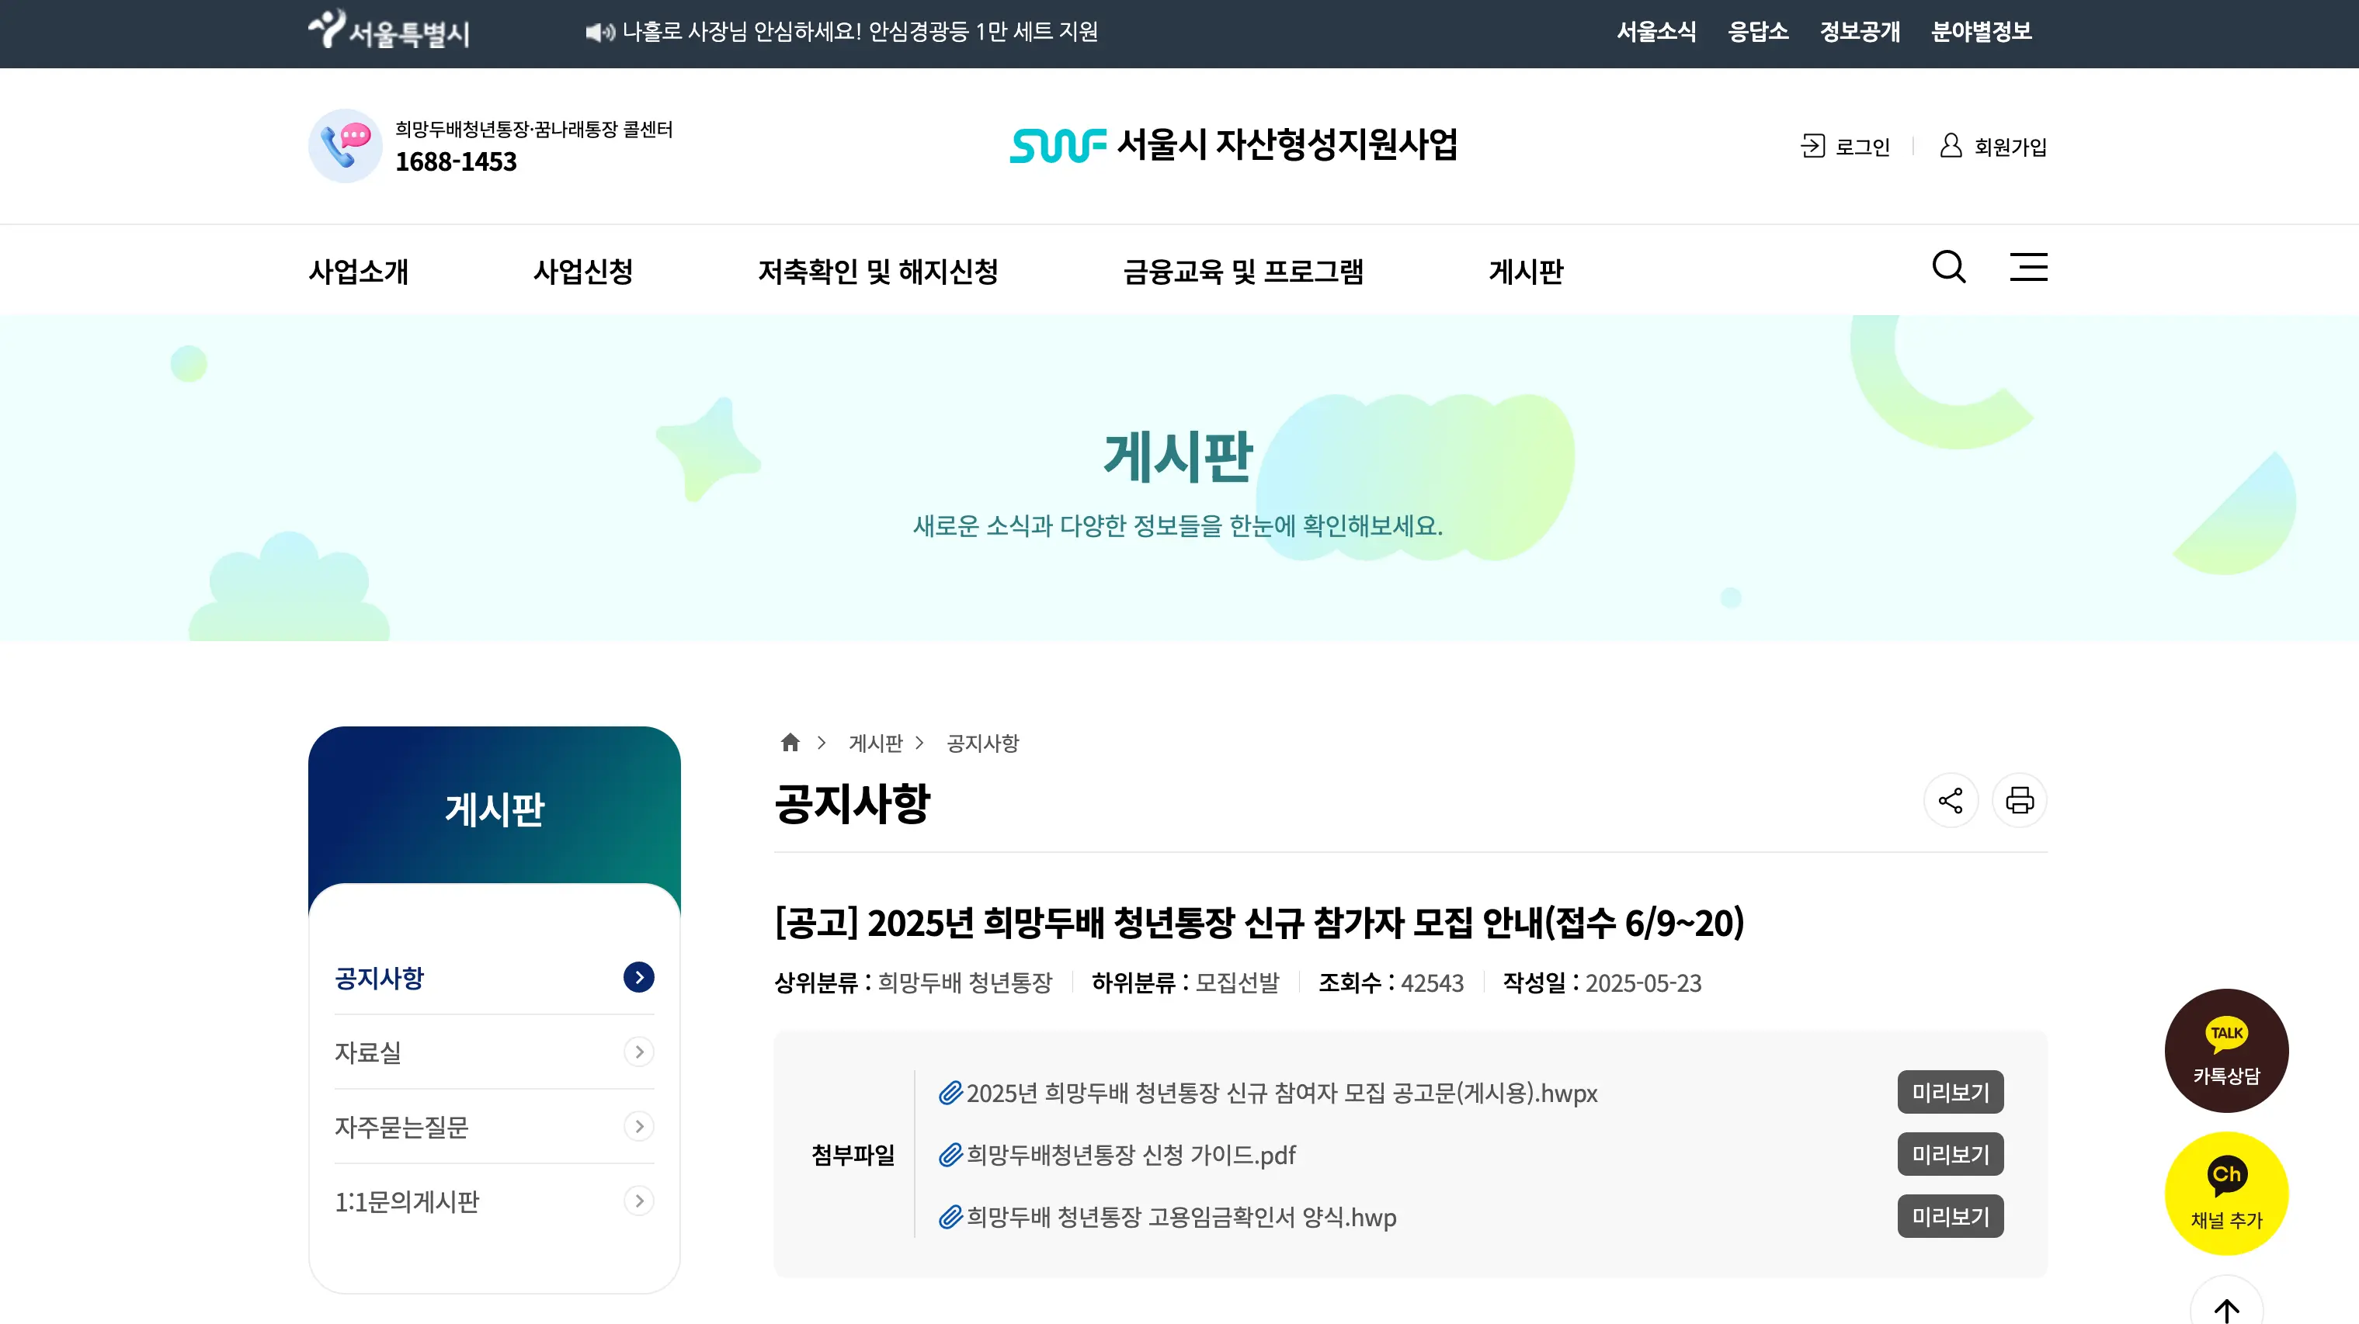
Task: Click 미리보기 for 신청 가이드.pdf
Action: [x=1951, y=1155]
